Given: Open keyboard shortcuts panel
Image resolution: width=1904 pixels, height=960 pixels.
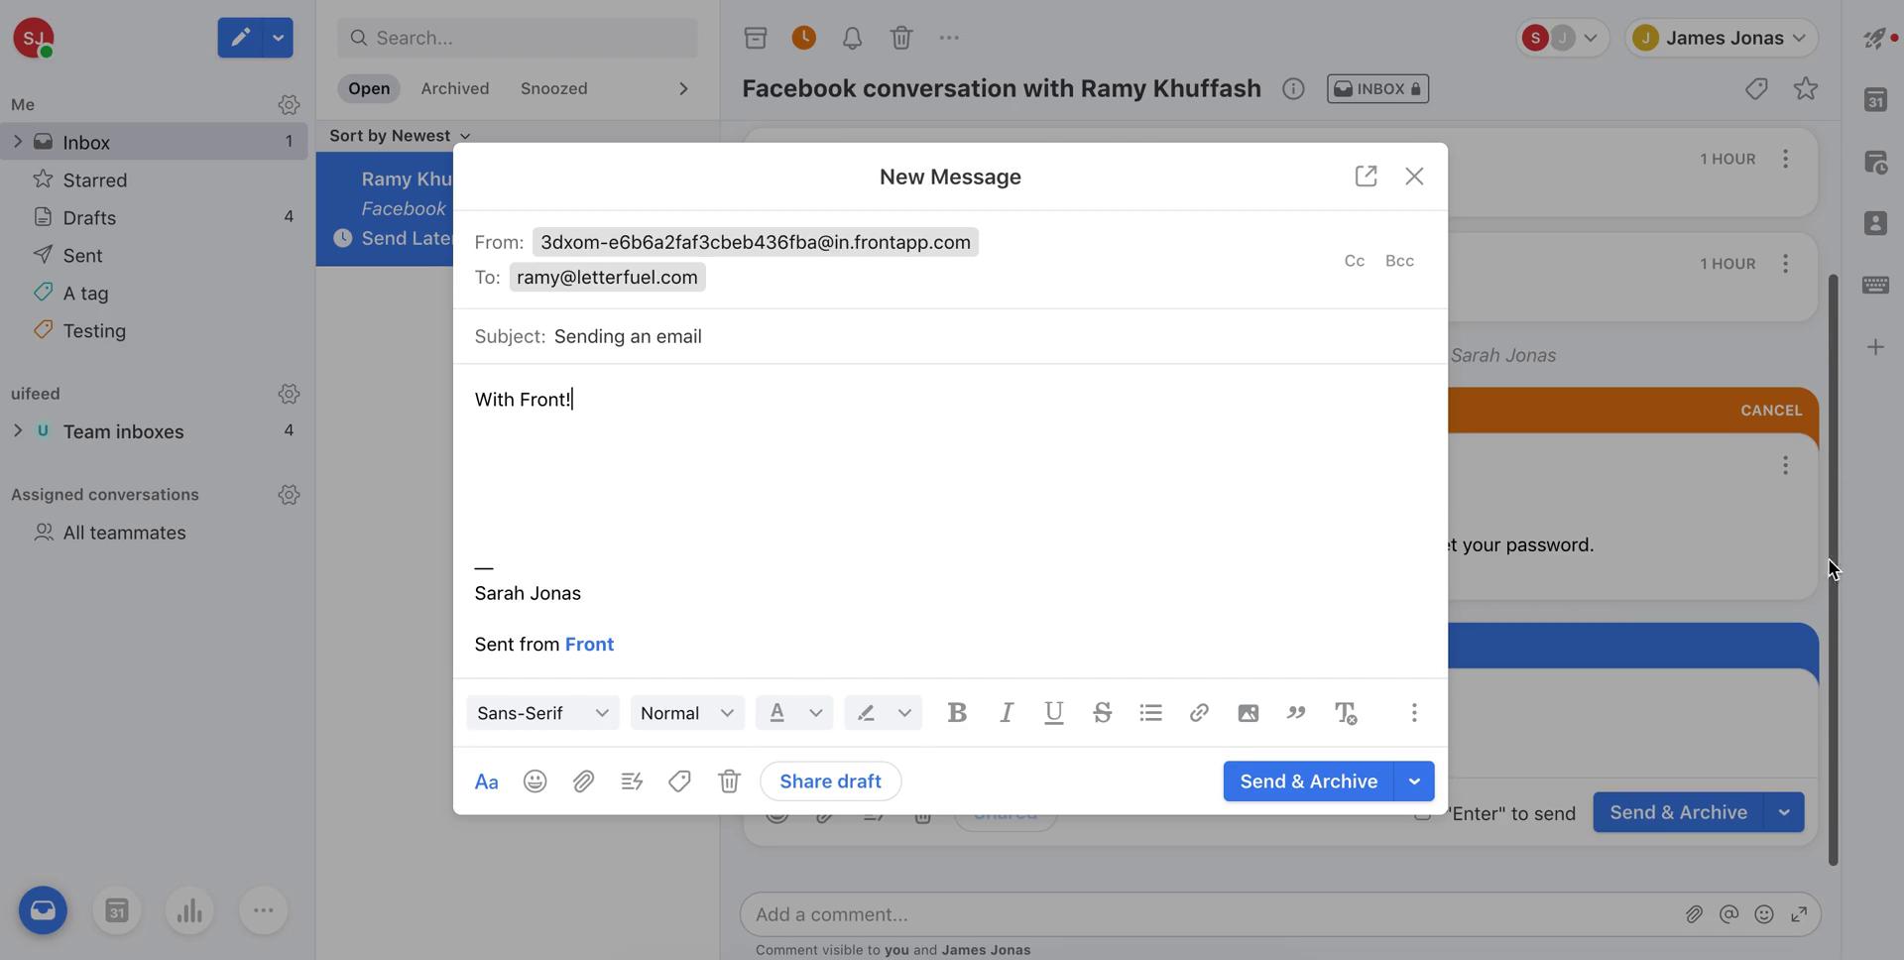Looking at the screenshot, I should (x=1875, y=285).
